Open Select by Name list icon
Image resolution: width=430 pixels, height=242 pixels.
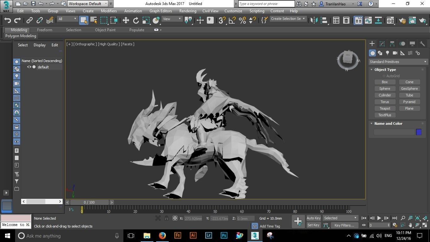[93, 20]
